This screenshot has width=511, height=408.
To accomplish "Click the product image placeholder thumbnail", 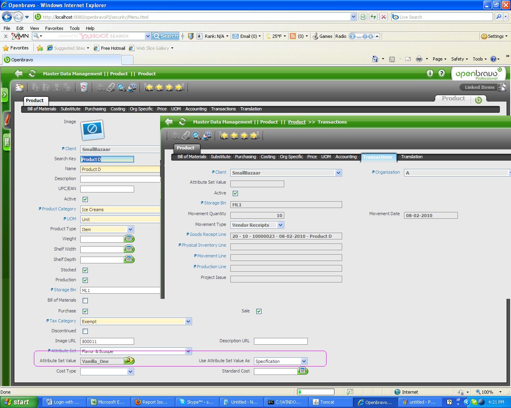I will pos(93,129).
